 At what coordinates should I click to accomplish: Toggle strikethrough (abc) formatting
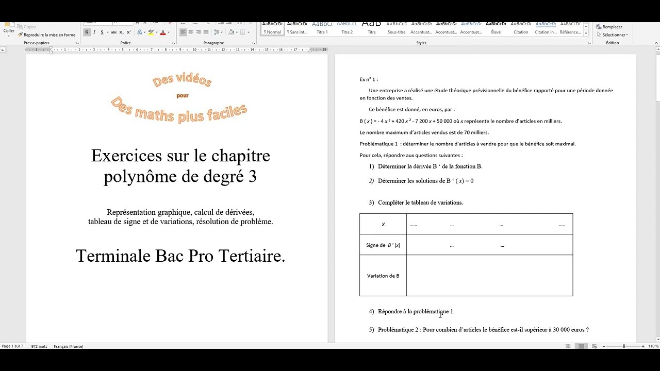click(x=114, y=32)
